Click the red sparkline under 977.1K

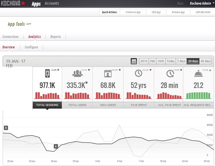click(x=47, y=96)
